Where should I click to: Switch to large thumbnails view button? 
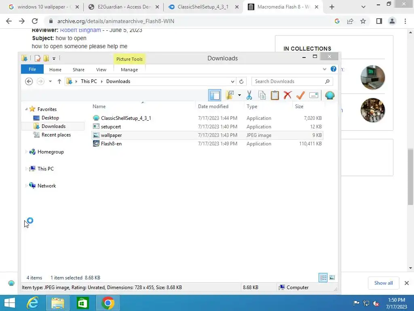332,277
